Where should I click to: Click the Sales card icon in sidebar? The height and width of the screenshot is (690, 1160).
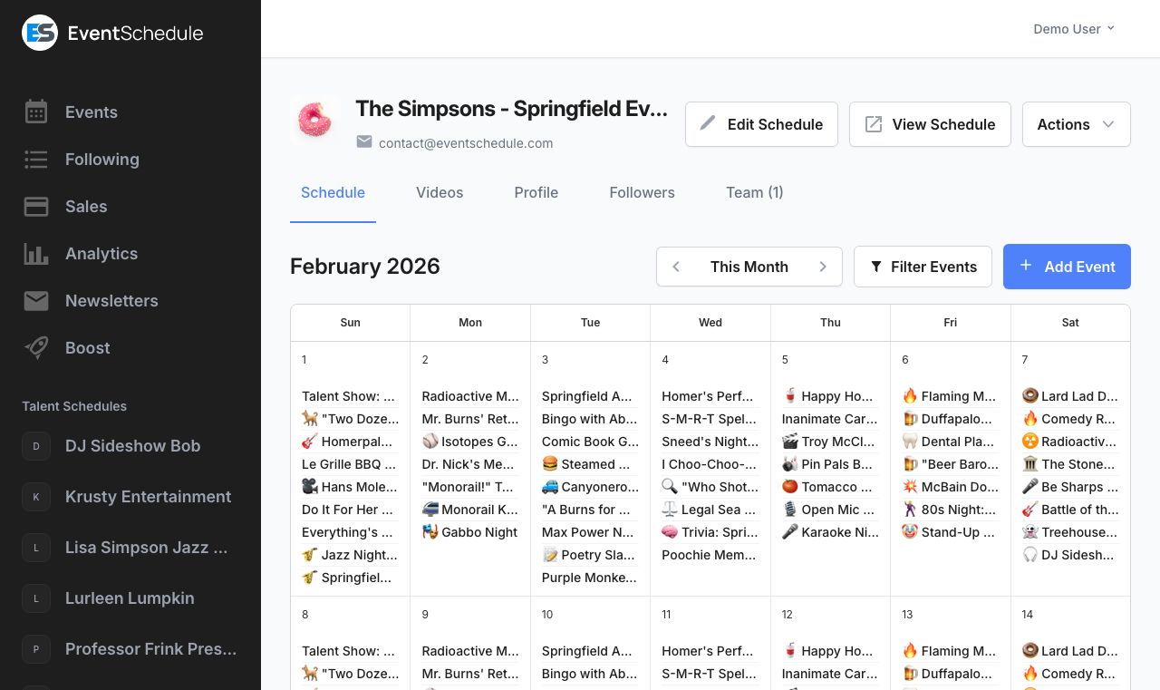(35, 206)
